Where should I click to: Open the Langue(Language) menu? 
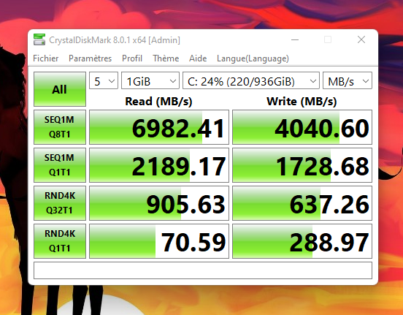pos(253,58)
